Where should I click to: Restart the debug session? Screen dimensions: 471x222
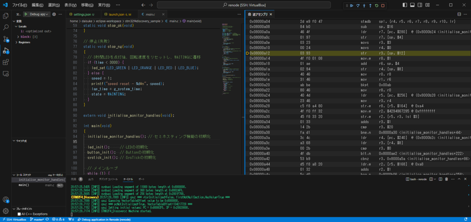(377, 5)
